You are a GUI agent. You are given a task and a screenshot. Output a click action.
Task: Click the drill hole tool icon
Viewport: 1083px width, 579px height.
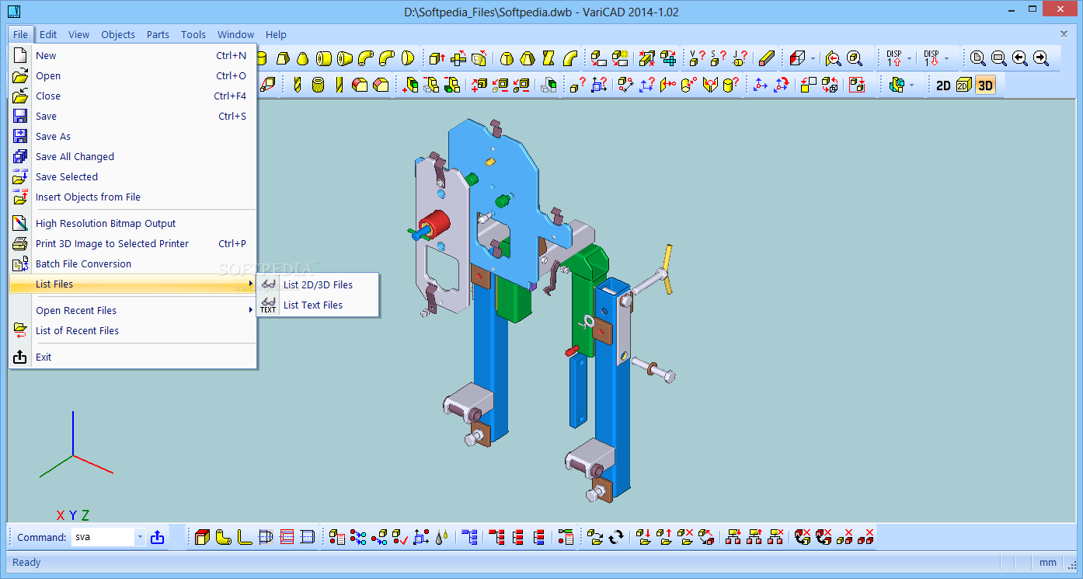(x=298, y=85)
